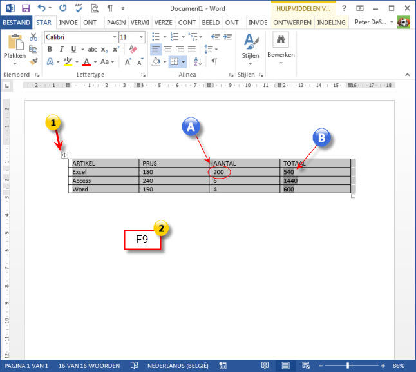Run the spelling and grammar check
The image size is (416, 372).
pyautogui.click(x=79, y=8)
